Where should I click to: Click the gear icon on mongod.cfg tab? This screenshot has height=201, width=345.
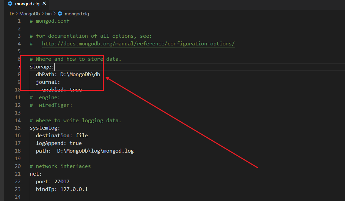tap(10, 4)
